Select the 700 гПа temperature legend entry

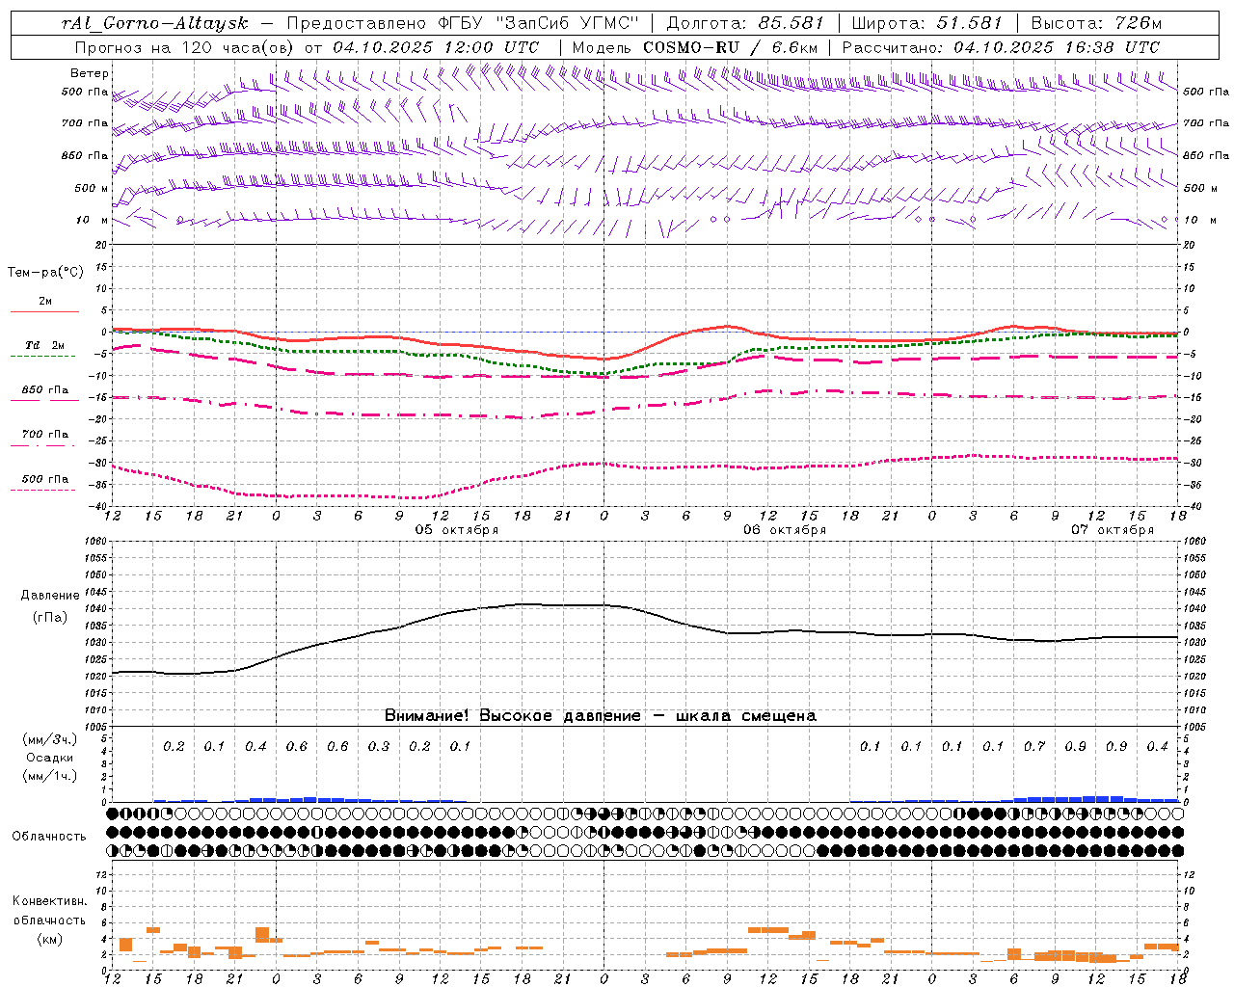[x=44, y=435]
